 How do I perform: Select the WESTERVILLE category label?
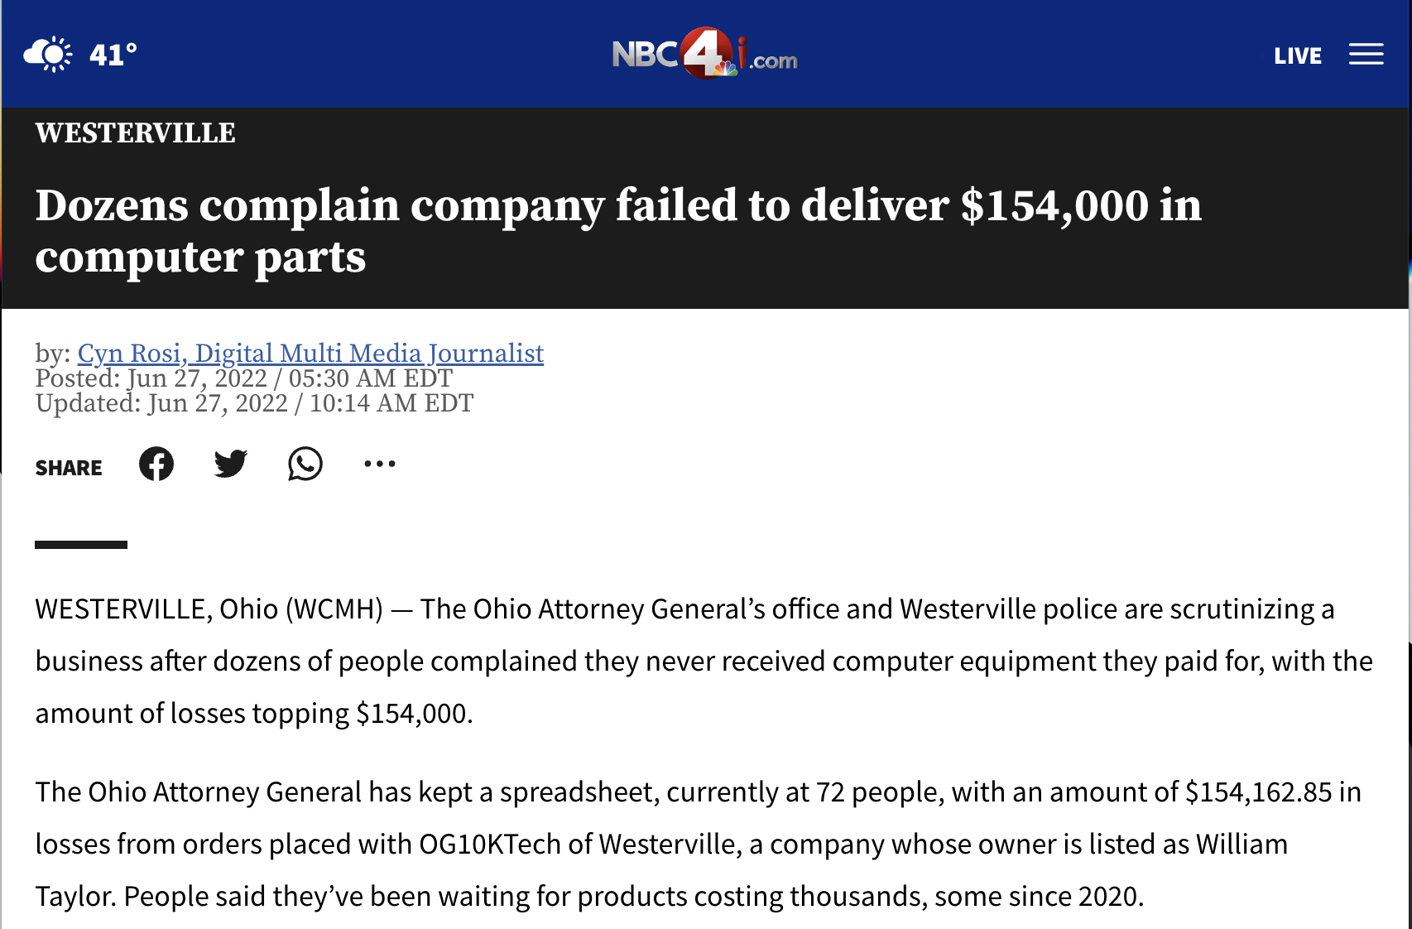pyautogui.click(x=135, y=133)
